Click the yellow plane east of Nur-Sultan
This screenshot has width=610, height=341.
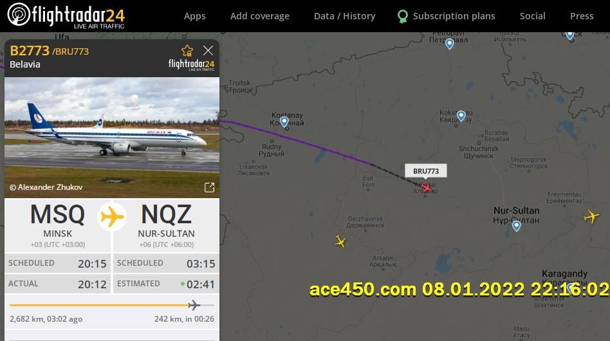[x=591, y=216]
